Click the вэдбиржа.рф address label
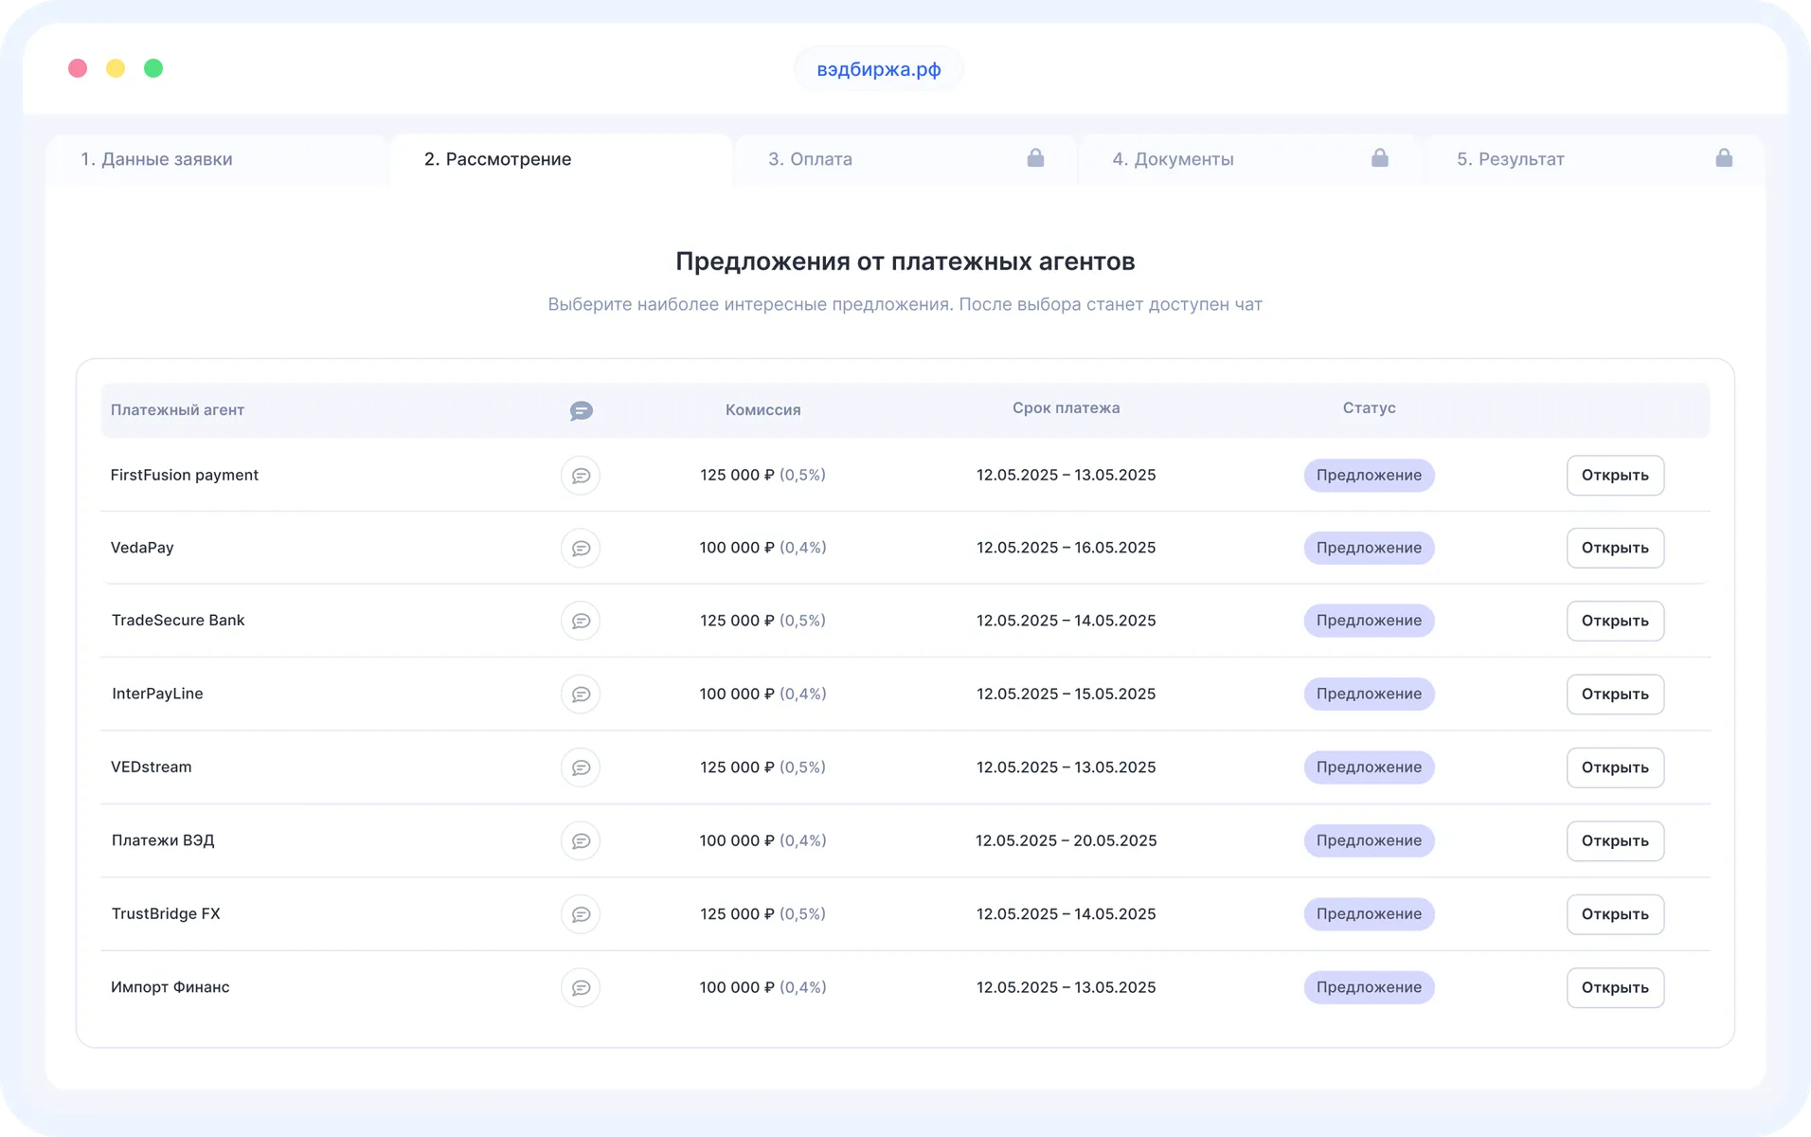This screenshot has height=1137, width=1811. click(878, 68)
